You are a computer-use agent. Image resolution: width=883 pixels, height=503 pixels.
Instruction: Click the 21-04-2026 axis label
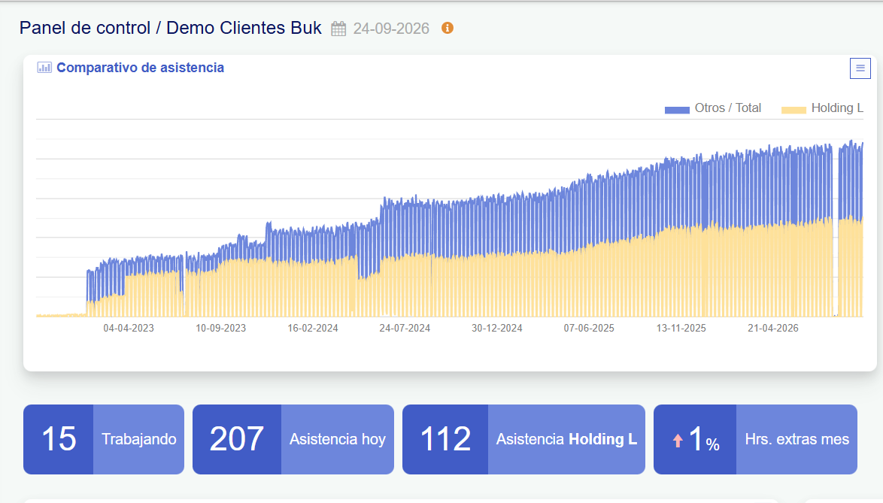(x=772, y=328)
